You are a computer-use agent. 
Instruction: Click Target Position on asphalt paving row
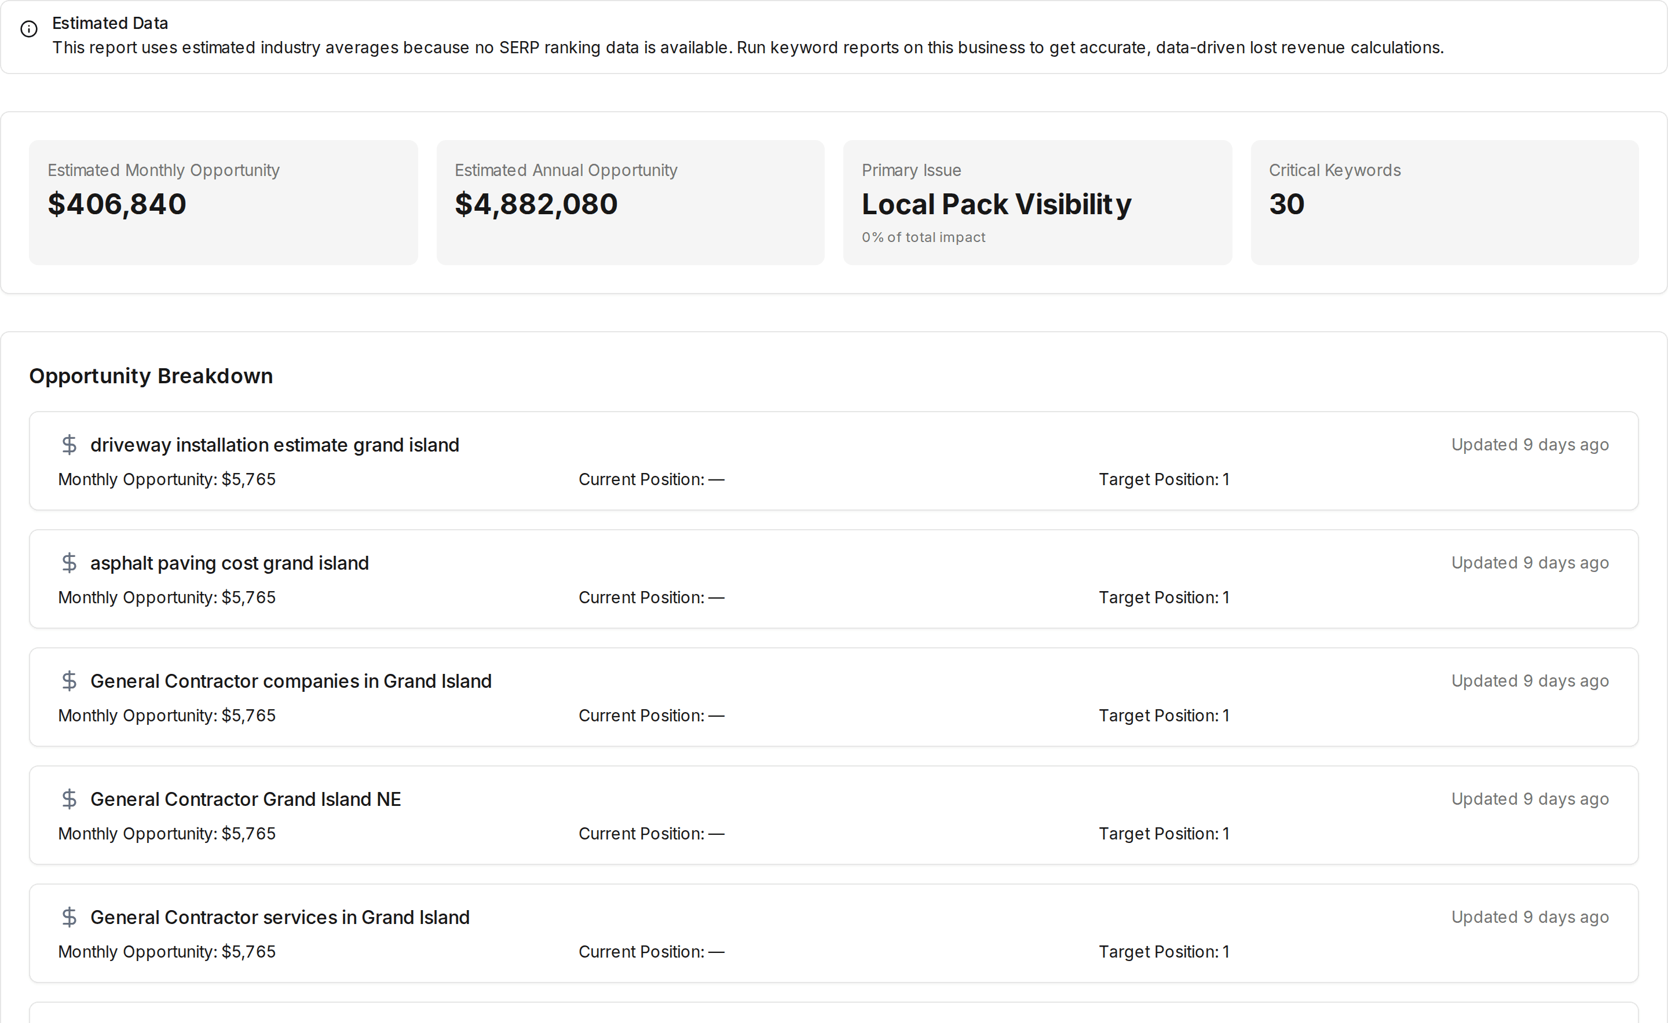[x=1164, y=597]
